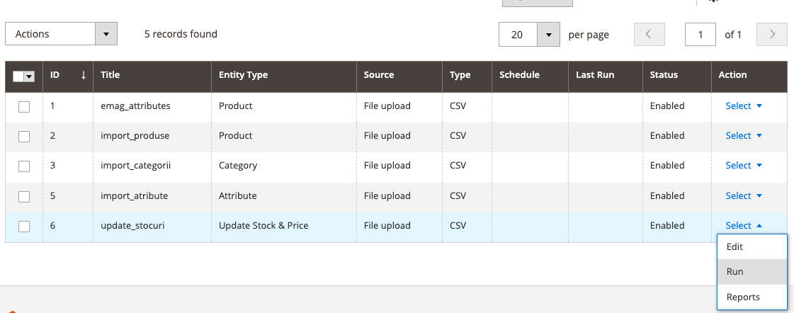794x313 pixels.
Task: Check the emag_attributes row checkbox
Action: point(24,107)
